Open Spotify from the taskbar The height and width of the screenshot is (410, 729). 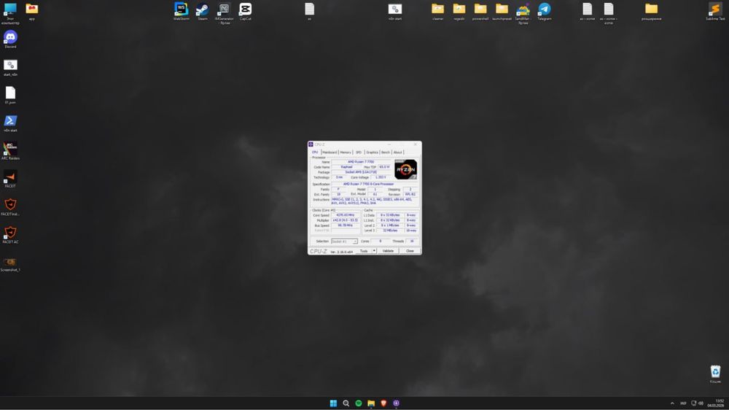coord(359,403)
